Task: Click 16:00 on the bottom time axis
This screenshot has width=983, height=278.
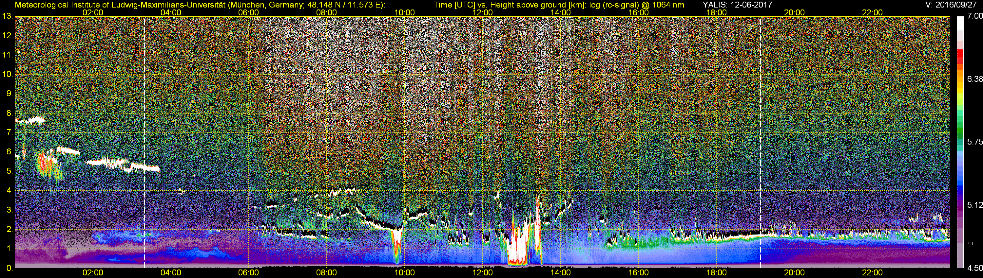Action: (x=638, y=273)
